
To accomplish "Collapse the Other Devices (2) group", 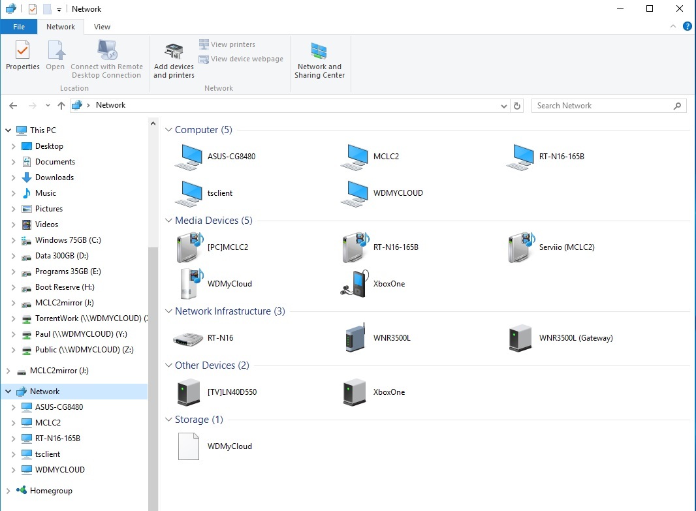I will [x=168, y=365].
